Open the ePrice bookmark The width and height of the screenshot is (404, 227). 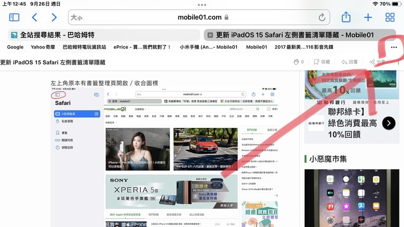pos(142,47)
